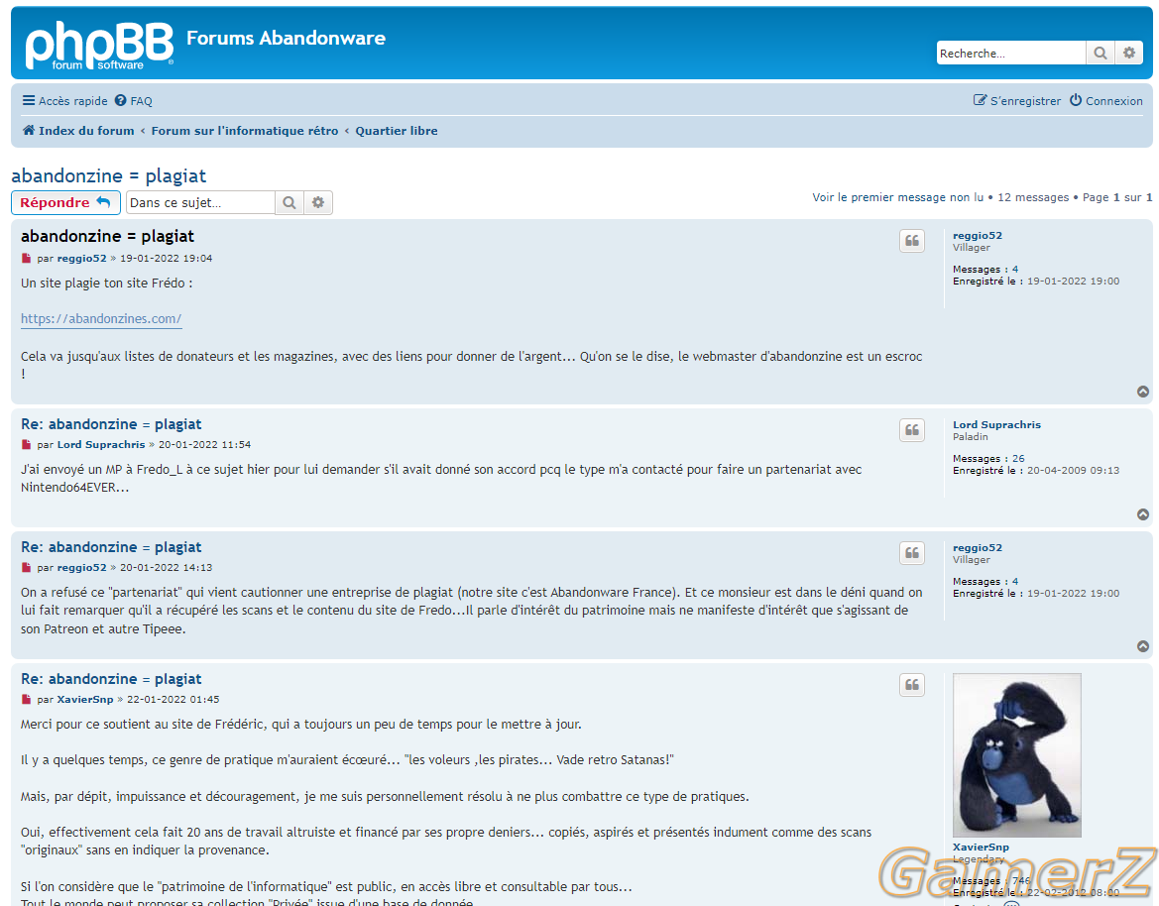Click post icon beside reggio52 20-01-2022 14:13
The width and height of the screenshot is (1159, 906).
(27, 568)
